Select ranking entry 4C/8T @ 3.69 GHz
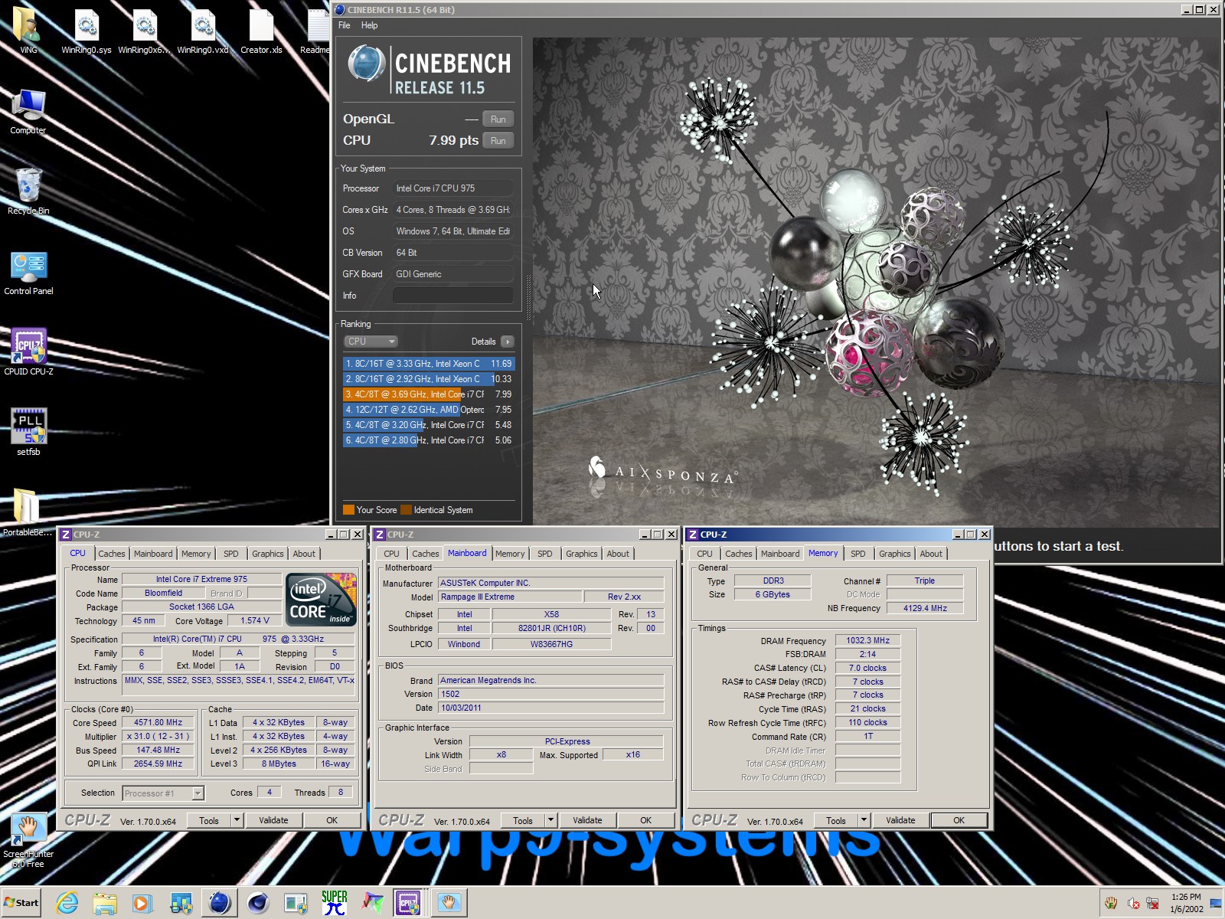Image resolution: width=1225 pixels, height=919 pixels. click(x=429, y=394)
